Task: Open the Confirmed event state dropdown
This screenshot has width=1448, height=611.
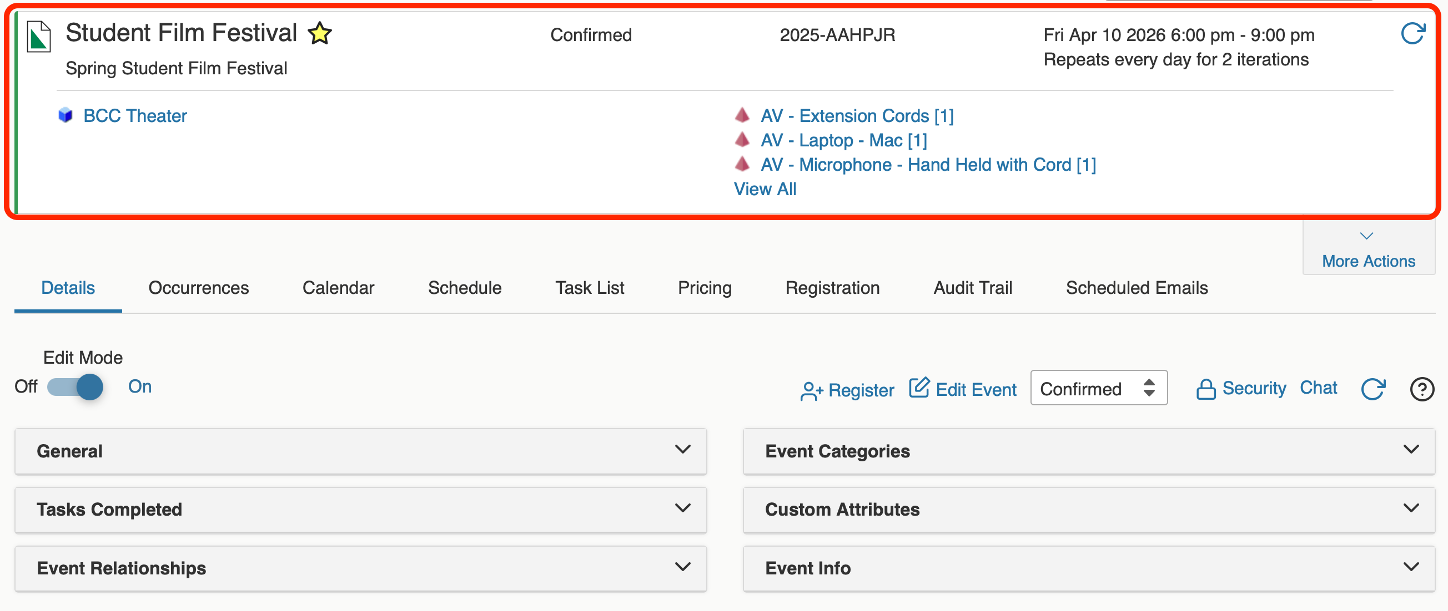Action: 1098,388
